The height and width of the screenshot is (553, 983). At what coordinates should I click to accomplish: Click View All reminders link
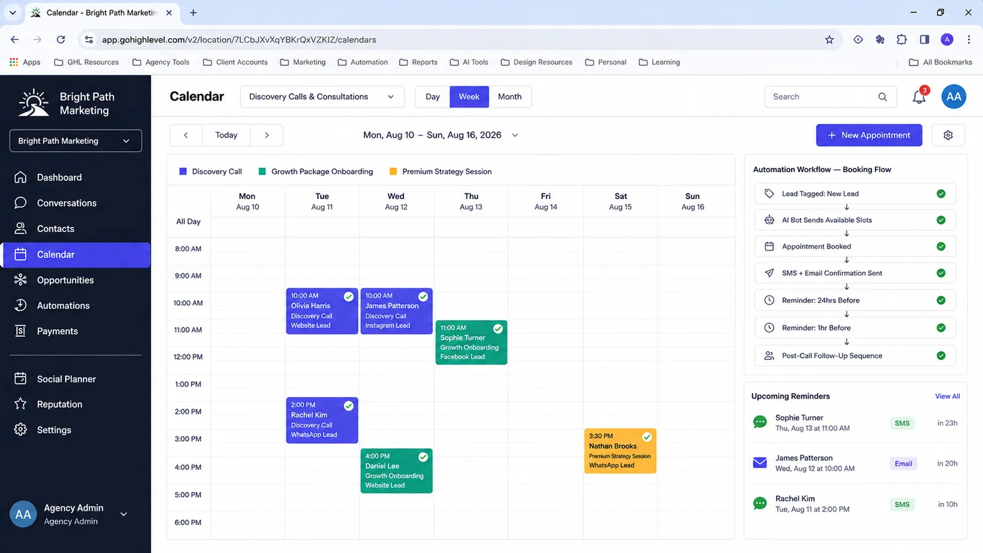coord(947,396)
